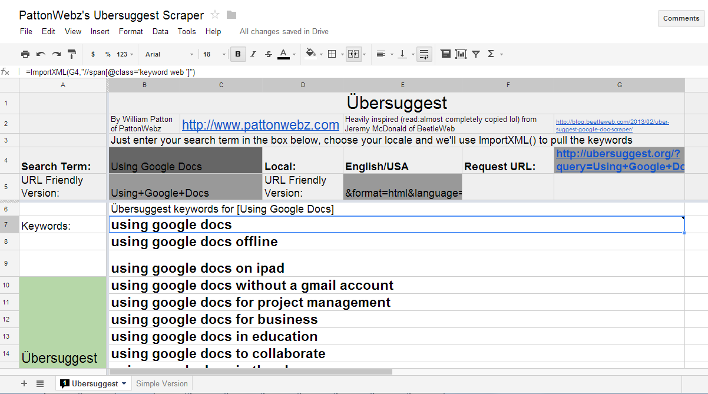Star this spreadsheet document
The height and width of the screenshot is (394, 708).
point(215,15)
